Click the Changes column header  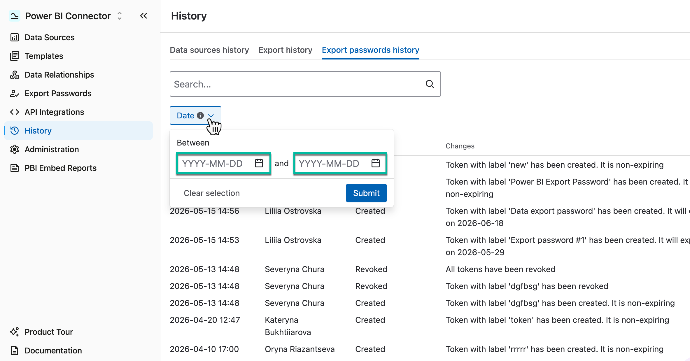[460, 146]
